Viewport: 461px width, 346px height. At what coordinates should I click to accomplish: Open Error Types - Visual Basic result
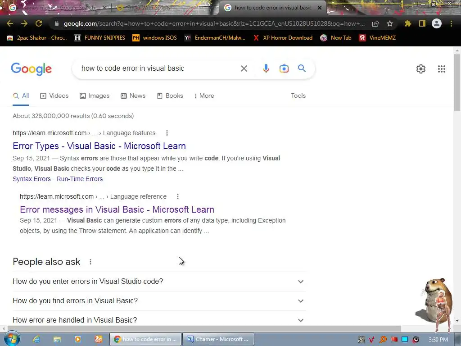(x=99, y=146)
